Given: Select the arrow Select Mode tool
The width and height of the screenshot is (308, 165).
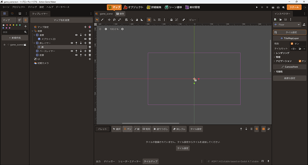Looking at the screenshot, I should pos(97,20).
